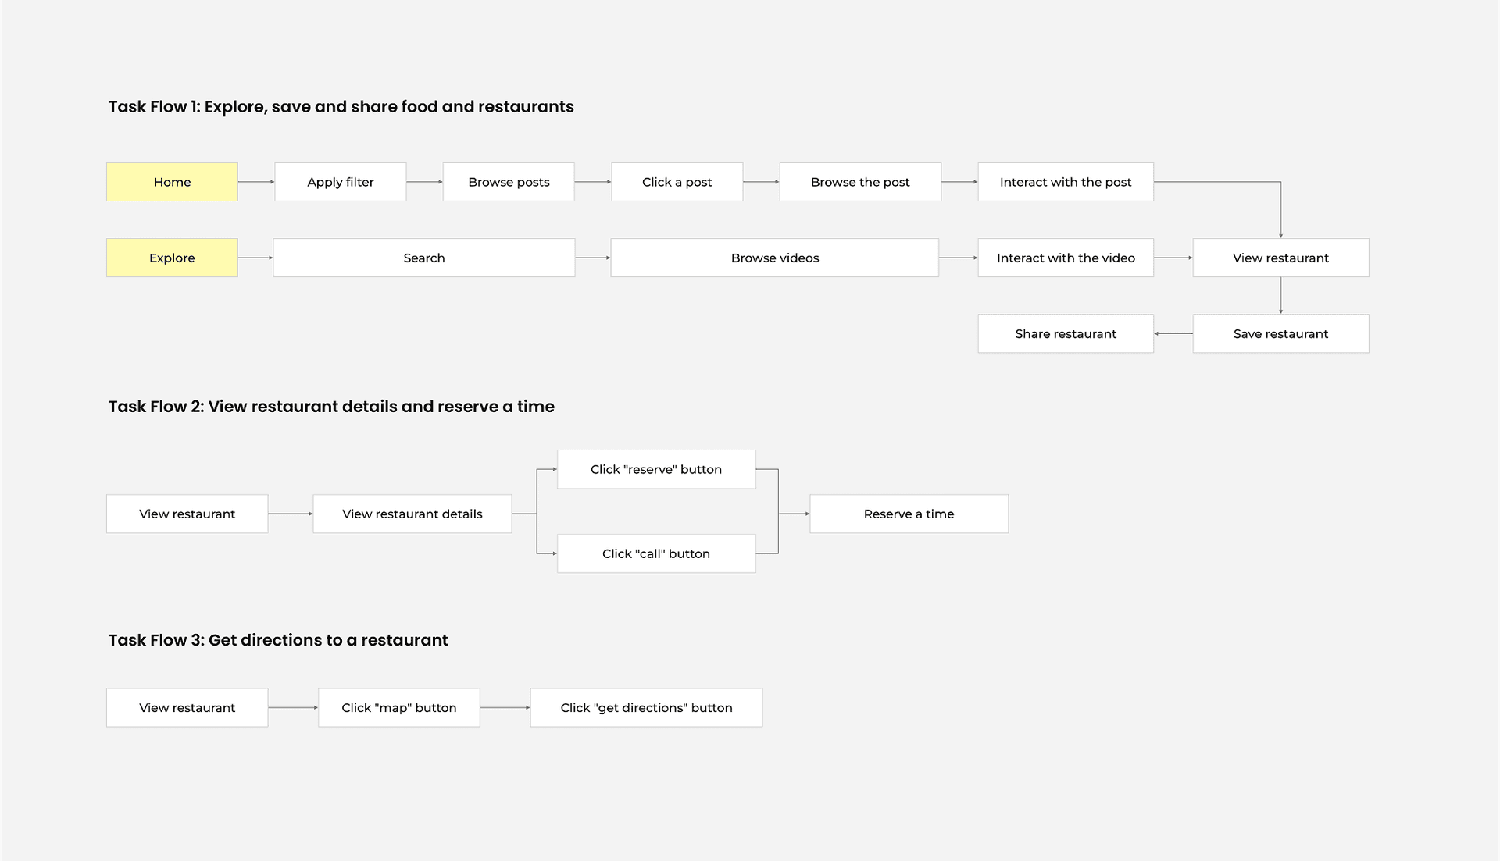This screenshot has height=861, width=1500.
Task: Click the Browse videos box
Action: (774, 258)
